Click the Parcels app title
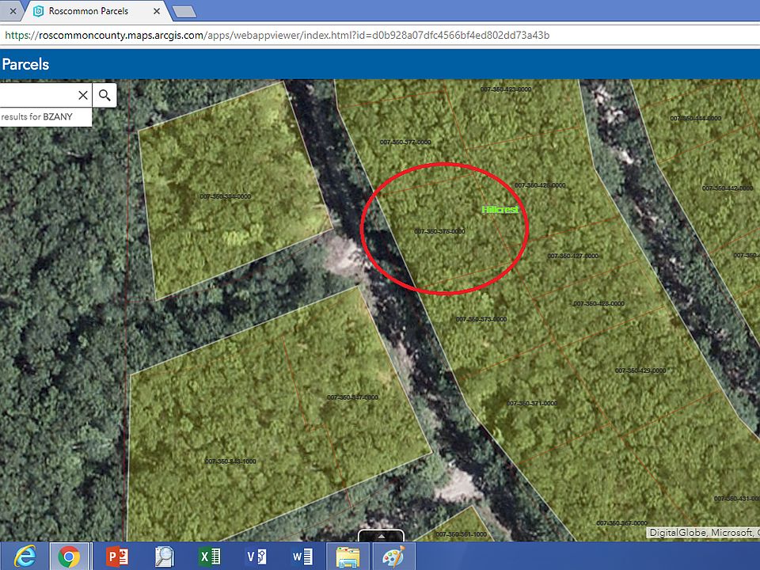The image size is (760, 570). 25,64
